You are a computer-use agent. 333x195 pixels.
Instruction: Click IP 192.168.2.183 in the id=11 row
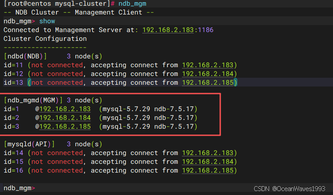[207, 65]
